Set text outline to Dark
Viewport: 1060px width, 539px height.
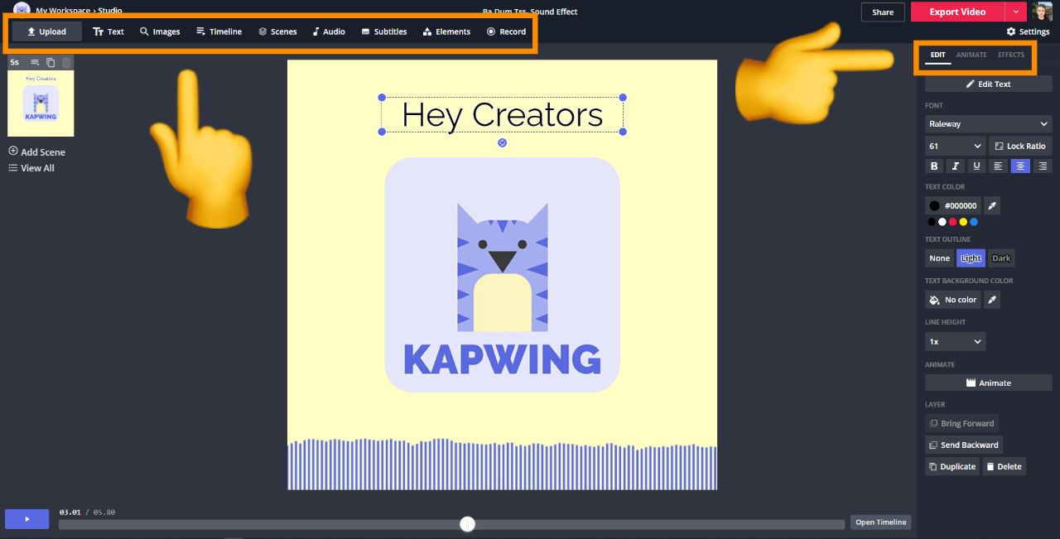coord(1001,258)
